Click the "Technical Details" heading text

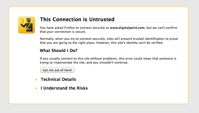[x=58, y=79]
